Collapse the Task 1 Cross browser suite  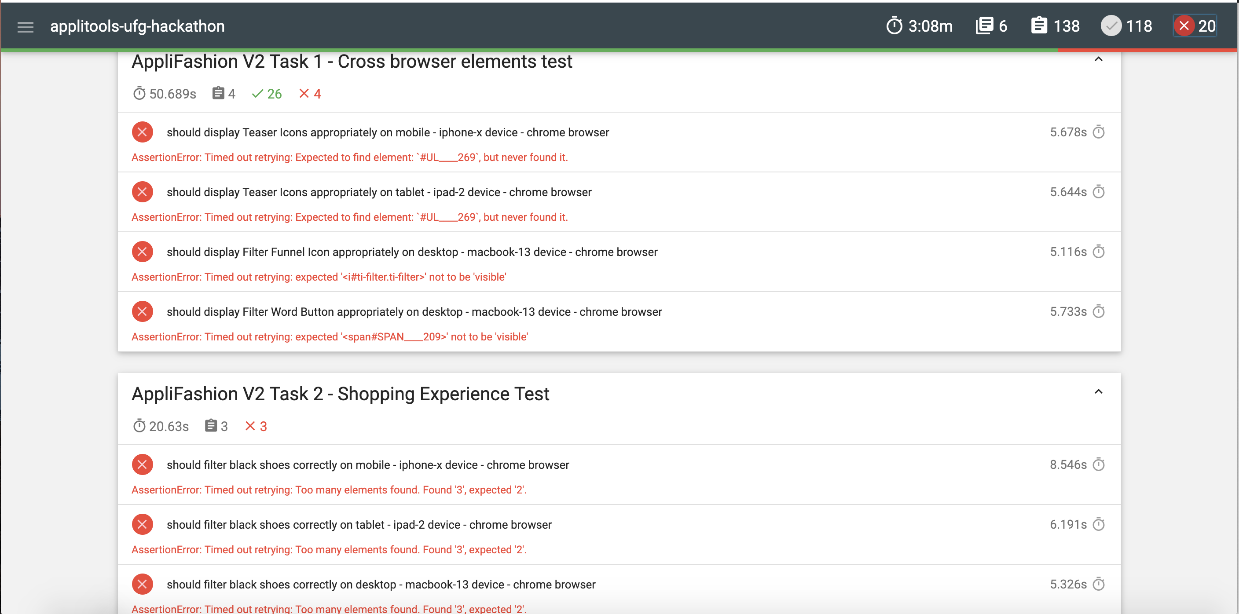[x=1098, y=60]
